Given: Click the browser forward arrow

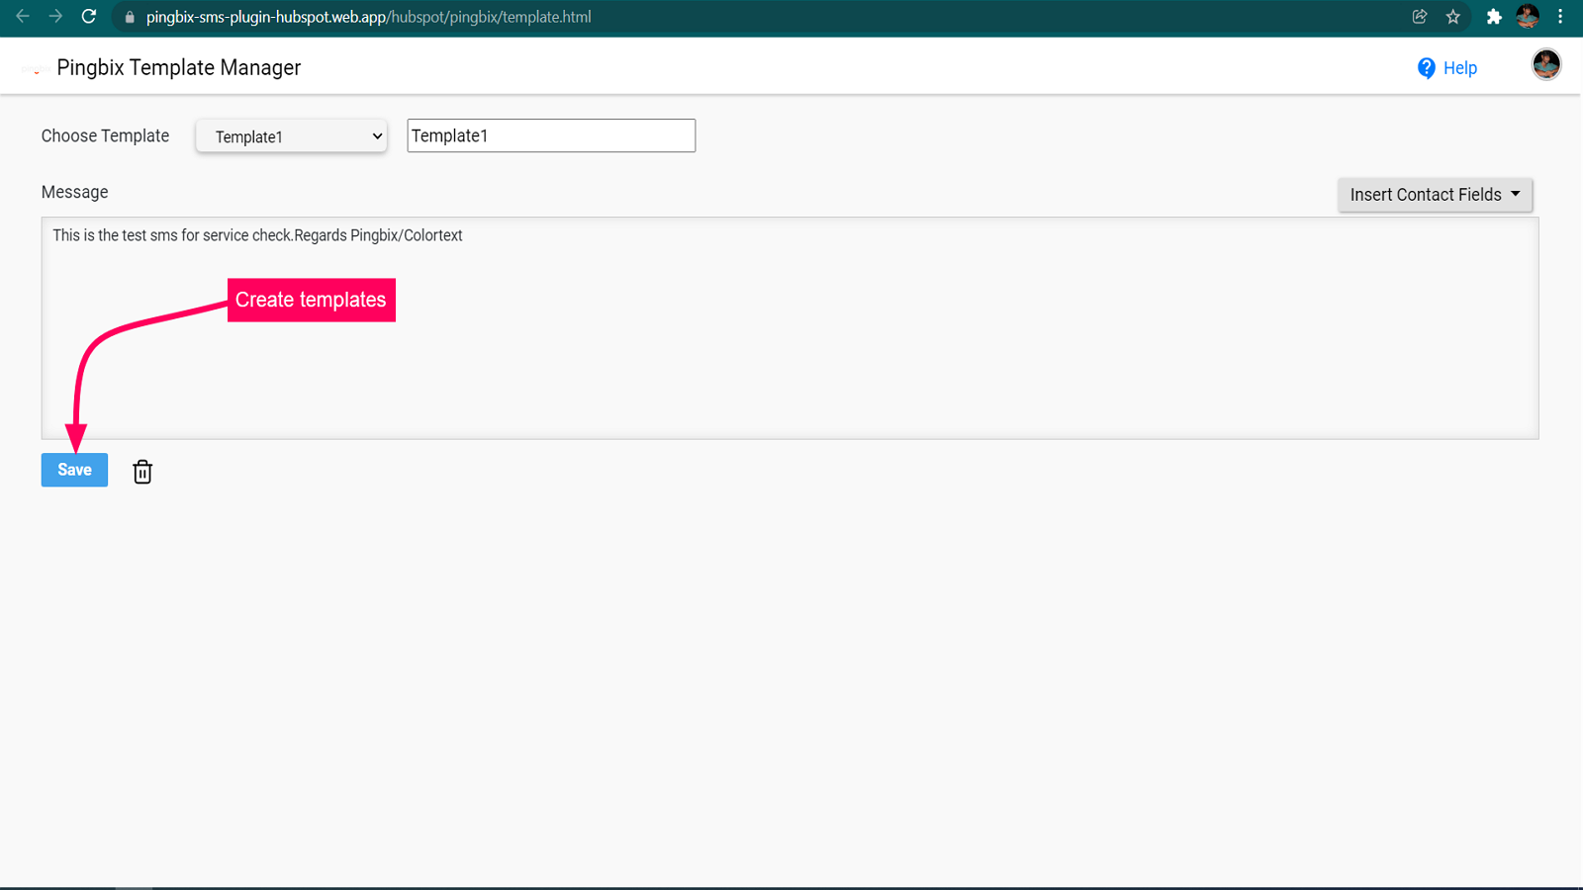Looking at the screenshot, I should click(x=56, y=17).
